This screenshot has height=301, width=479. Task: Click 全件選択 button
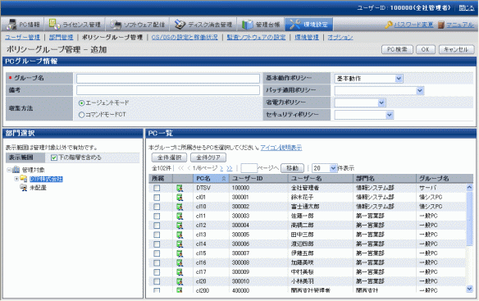tap(170, 157)
